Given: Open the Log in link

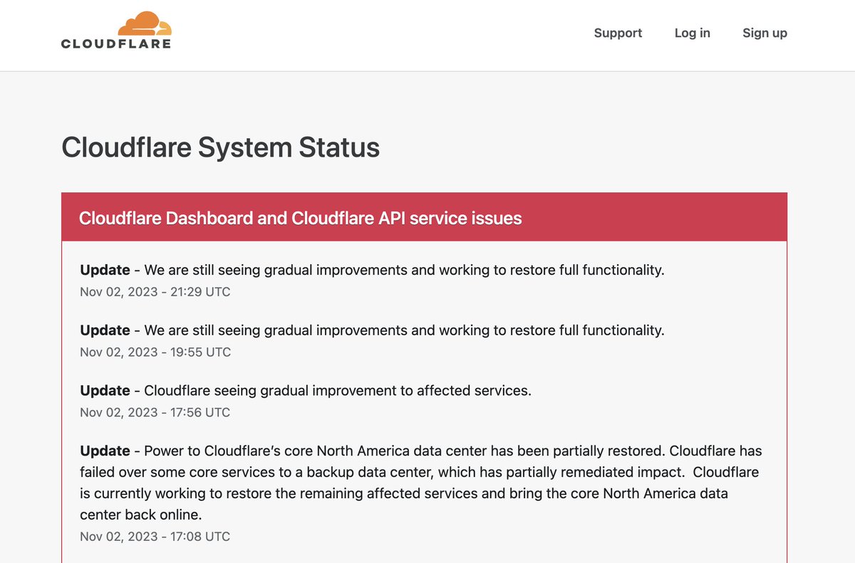Looking at the screenshot, I should (x=692, y=33).
